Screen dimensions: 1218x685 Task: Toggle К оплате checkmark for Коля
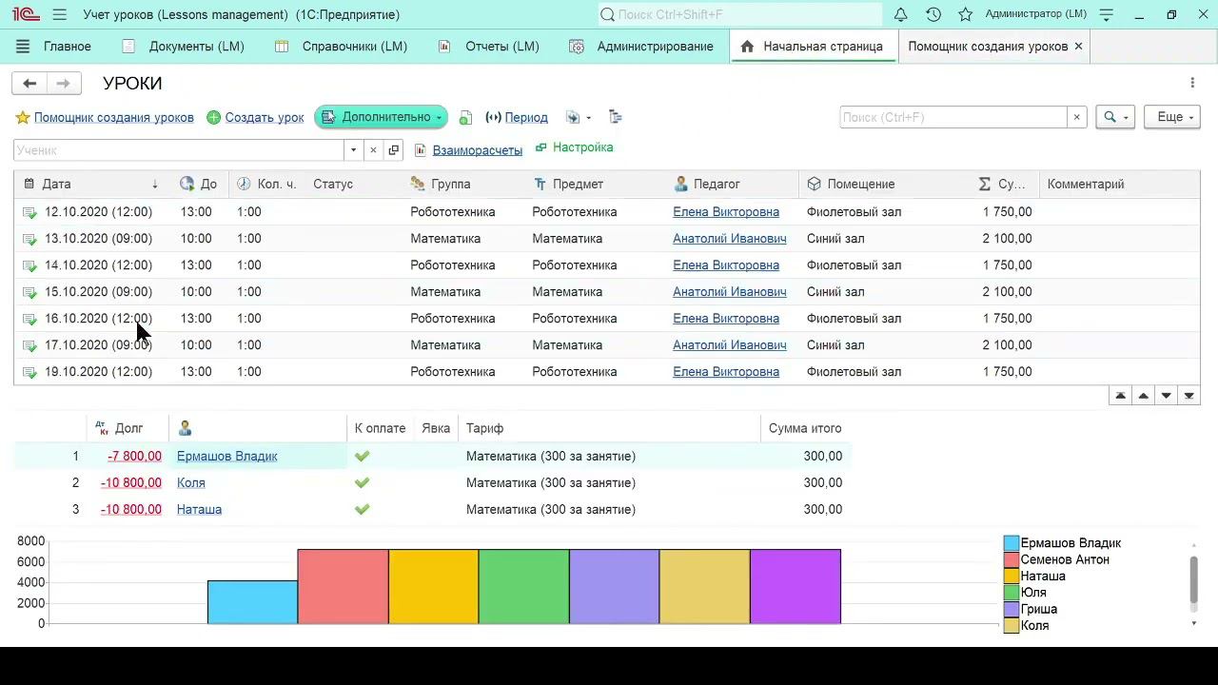pyautogui.click(x=362, y=483)
